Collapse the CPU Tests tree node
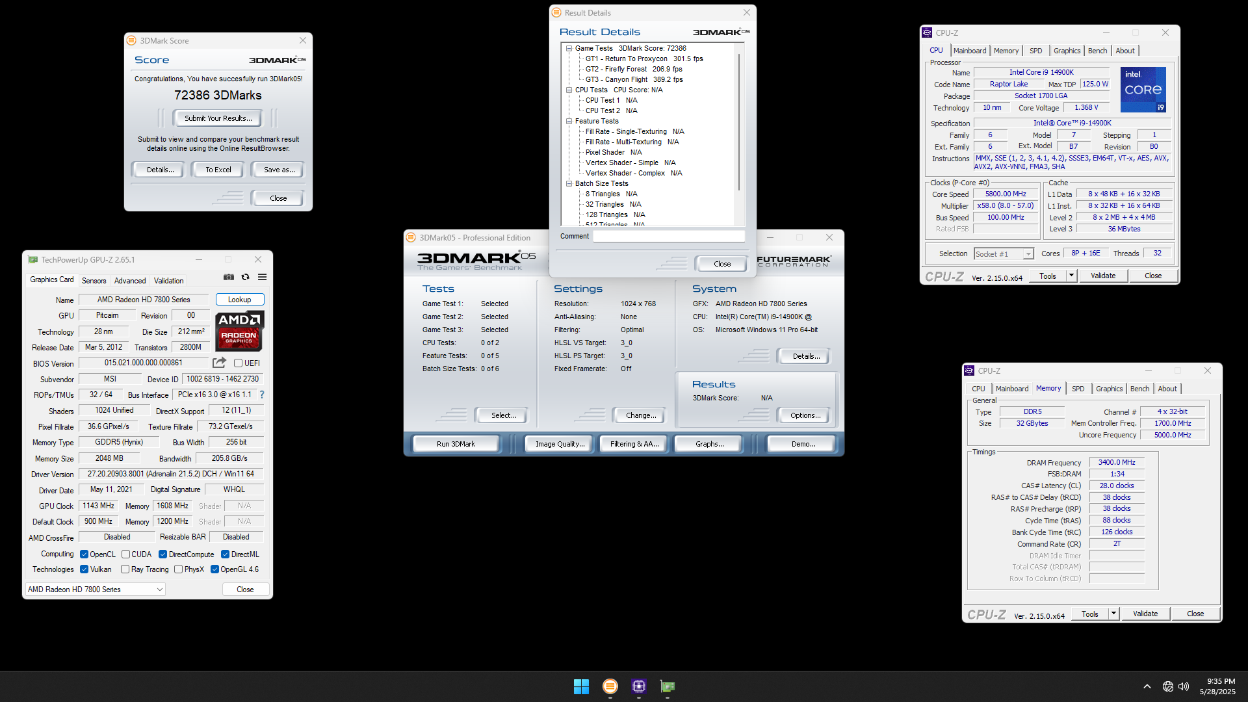Image resolution: width=1248 pixels, height=702 pixels. pos(569,90)
